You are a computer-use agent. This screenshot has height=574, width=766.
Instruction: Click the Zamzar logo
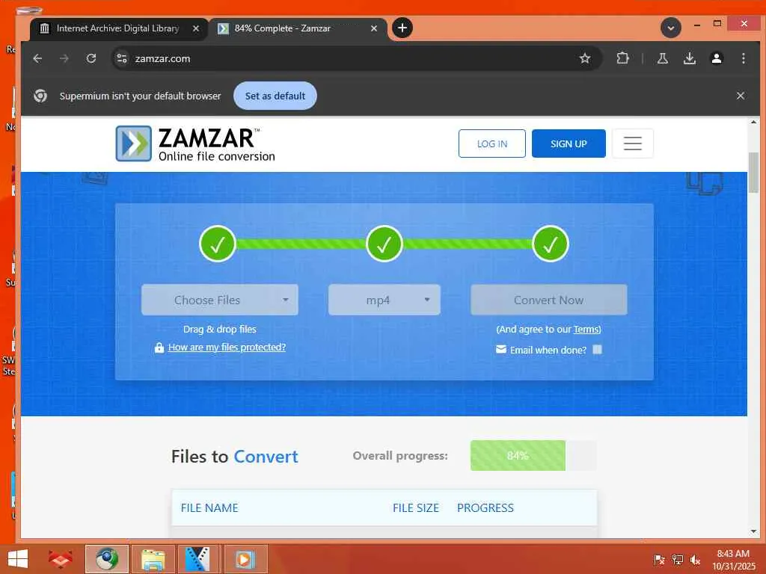pos(195,143)
